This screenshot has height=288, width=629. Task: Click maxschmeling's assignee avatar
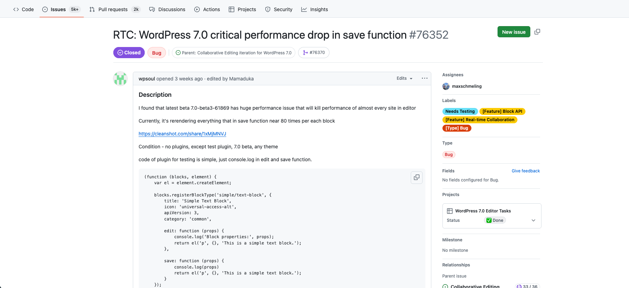pos(446,86)
